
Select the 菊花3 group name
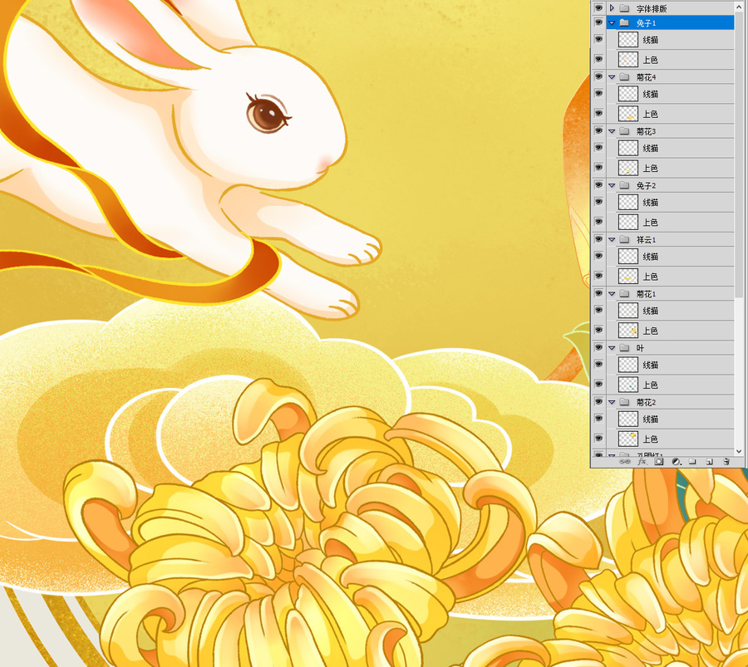click(646, 131)
